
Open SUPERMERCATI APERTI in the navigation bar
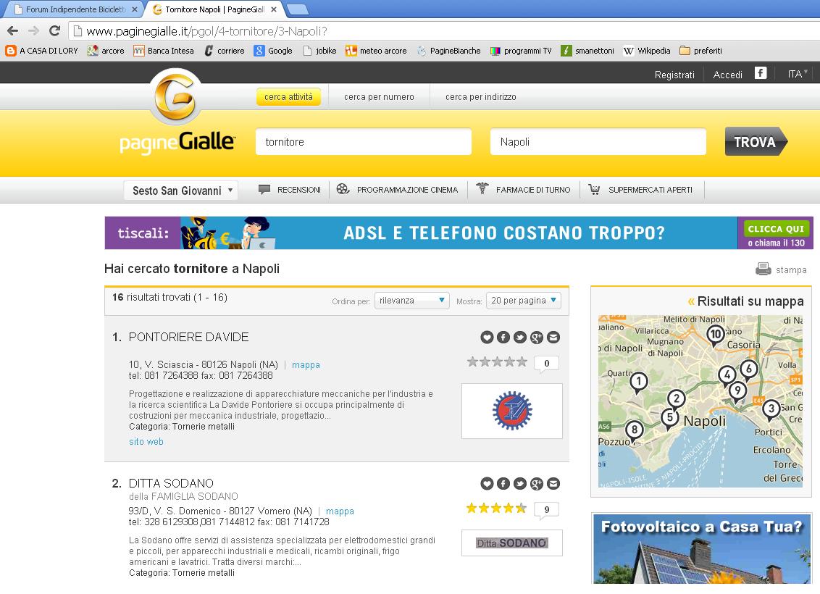point(640,190)
